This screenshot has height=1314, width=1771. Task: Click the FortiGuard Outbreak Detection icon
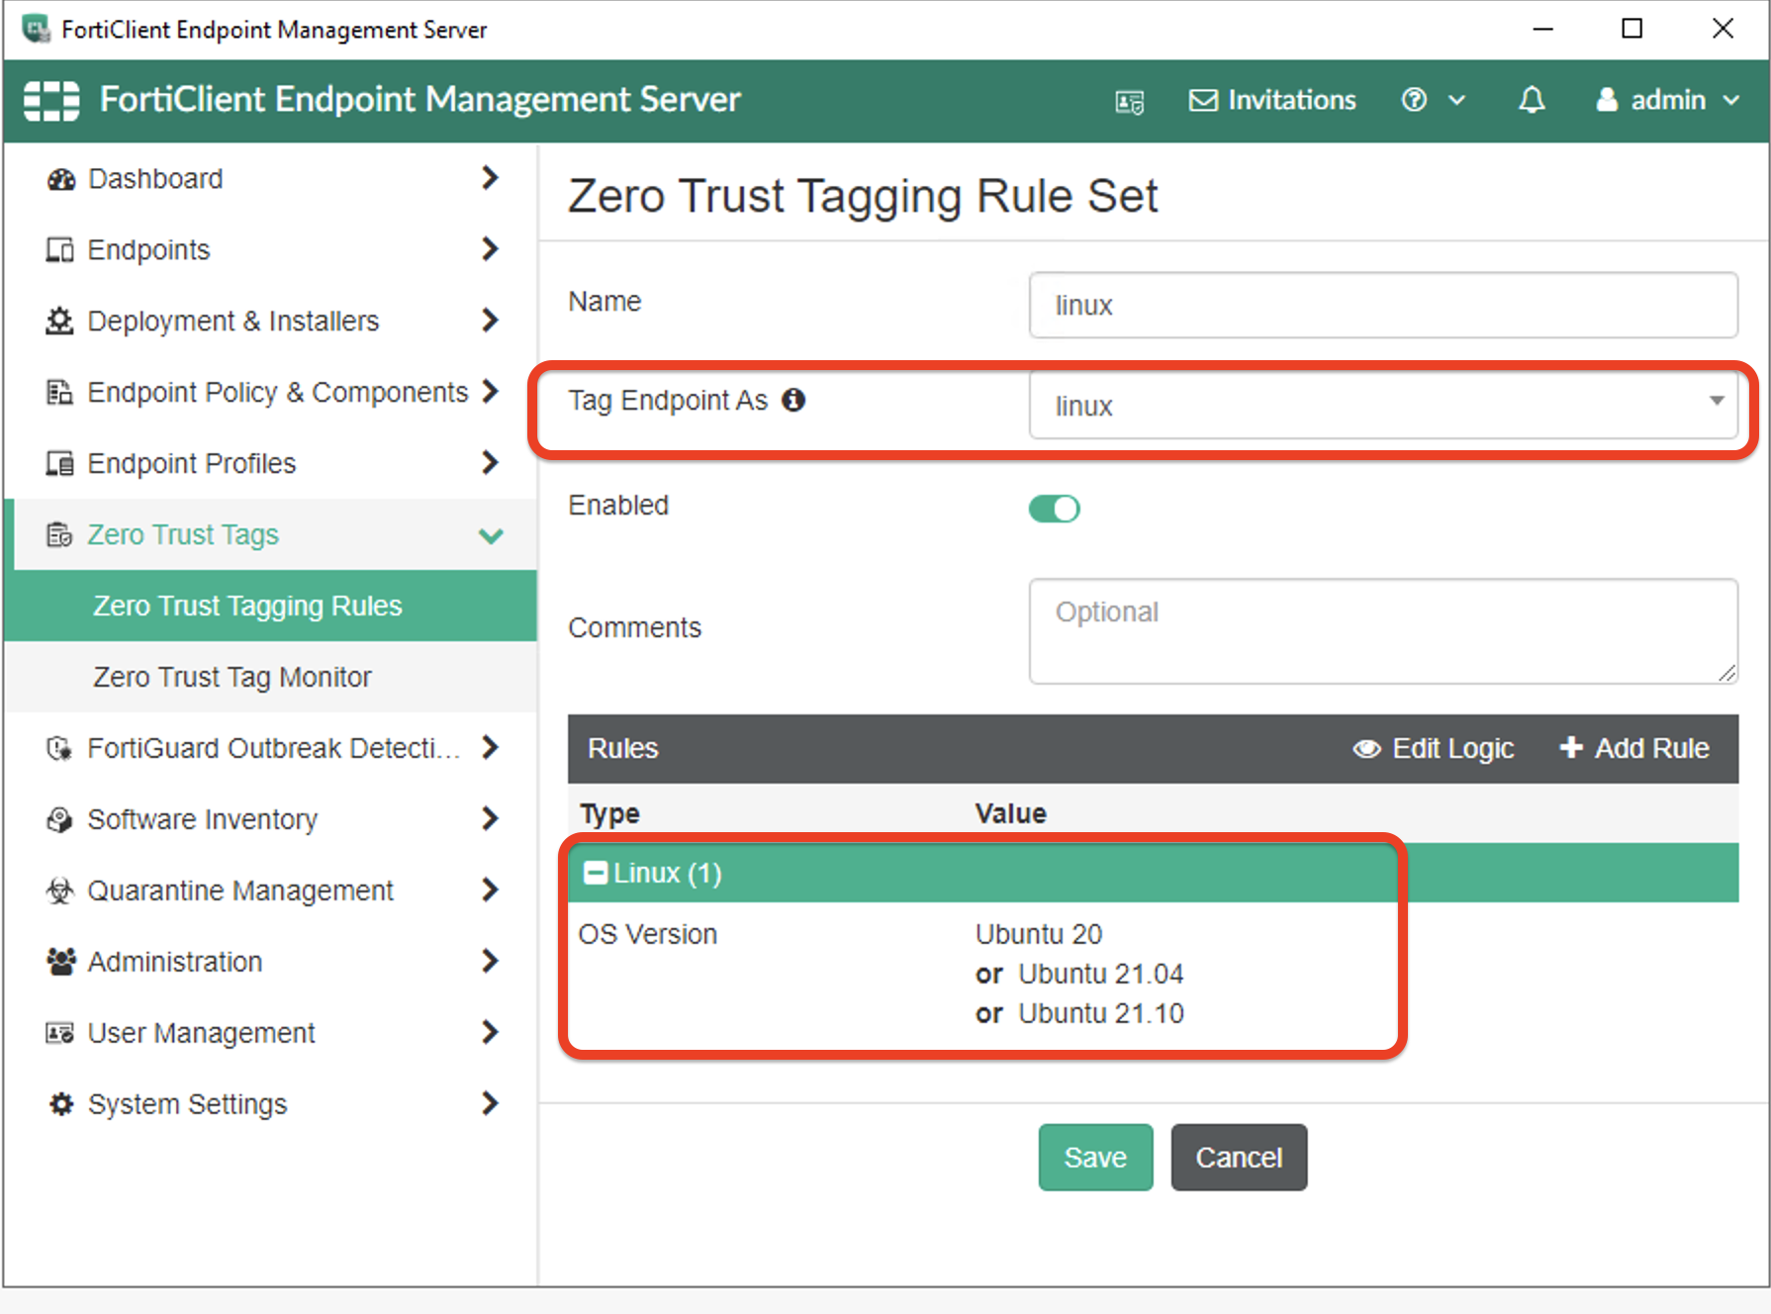pos(59,749)
